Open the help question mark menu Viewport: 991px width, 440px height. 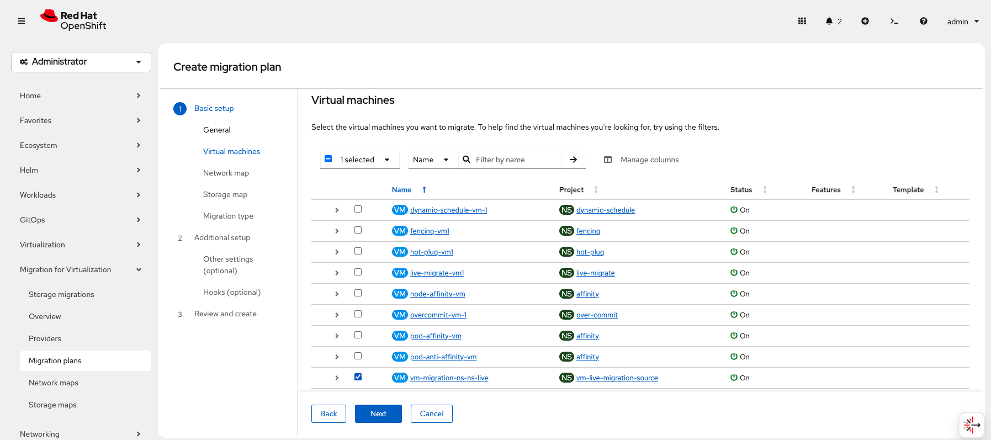point(923,21)
